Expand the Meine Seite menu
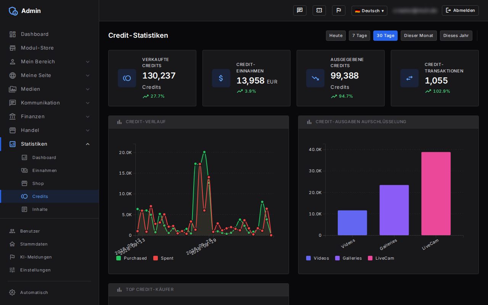The height and width of the screenshot is (305, 488). click(50, 75)
